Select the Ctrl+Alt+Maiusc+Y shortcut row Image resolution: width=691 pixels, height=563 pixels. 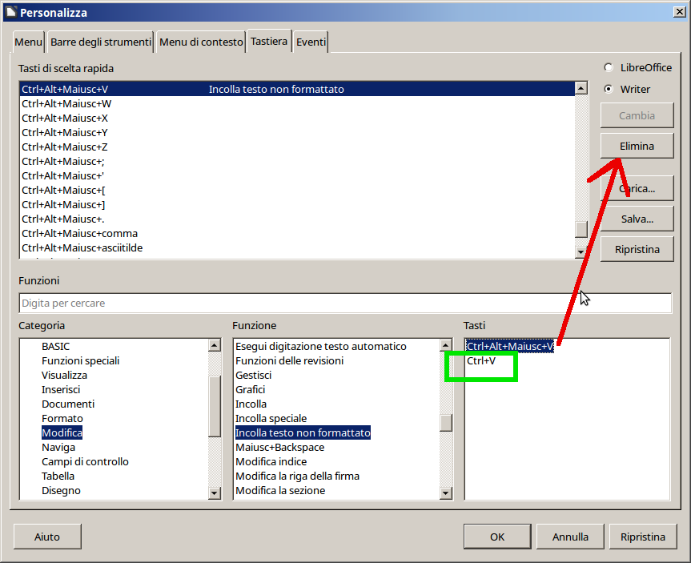298,132
